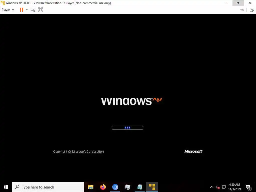The image size is (256, 192).
Task: Restore down the VMware window
Action: (x=238, y=3)
